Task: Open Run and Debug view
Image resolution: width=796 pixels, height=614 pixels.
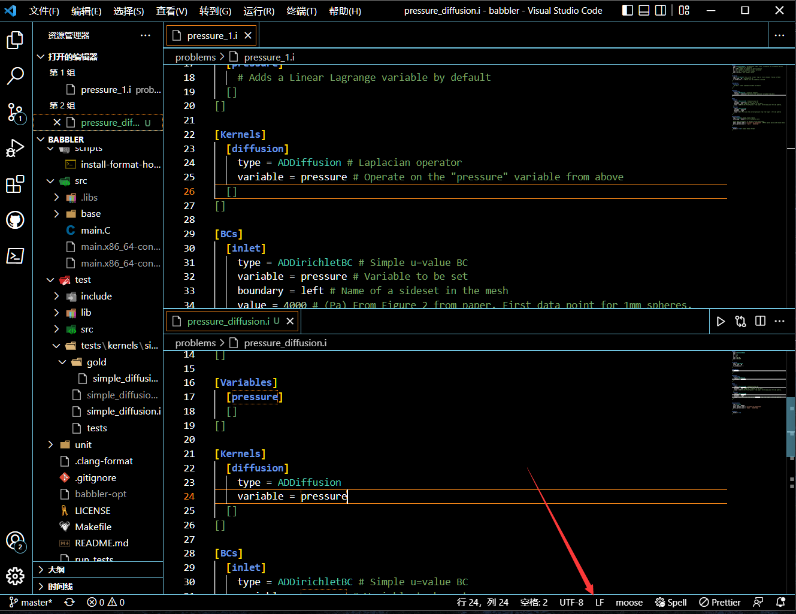Action: (15, 149)
